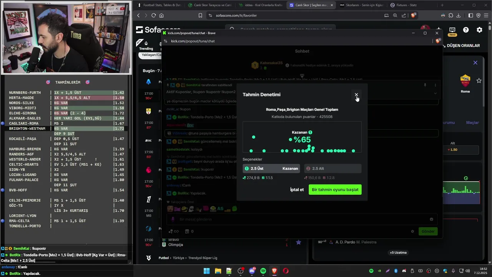This screenshot has width=492, height=277.
Task: Open the Maçlar tab in match panel
Action: point(472,122)
